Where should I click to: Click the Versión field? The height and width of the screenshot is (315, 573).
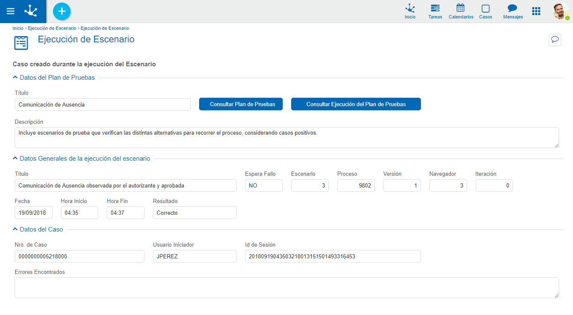tap(402, 185)
